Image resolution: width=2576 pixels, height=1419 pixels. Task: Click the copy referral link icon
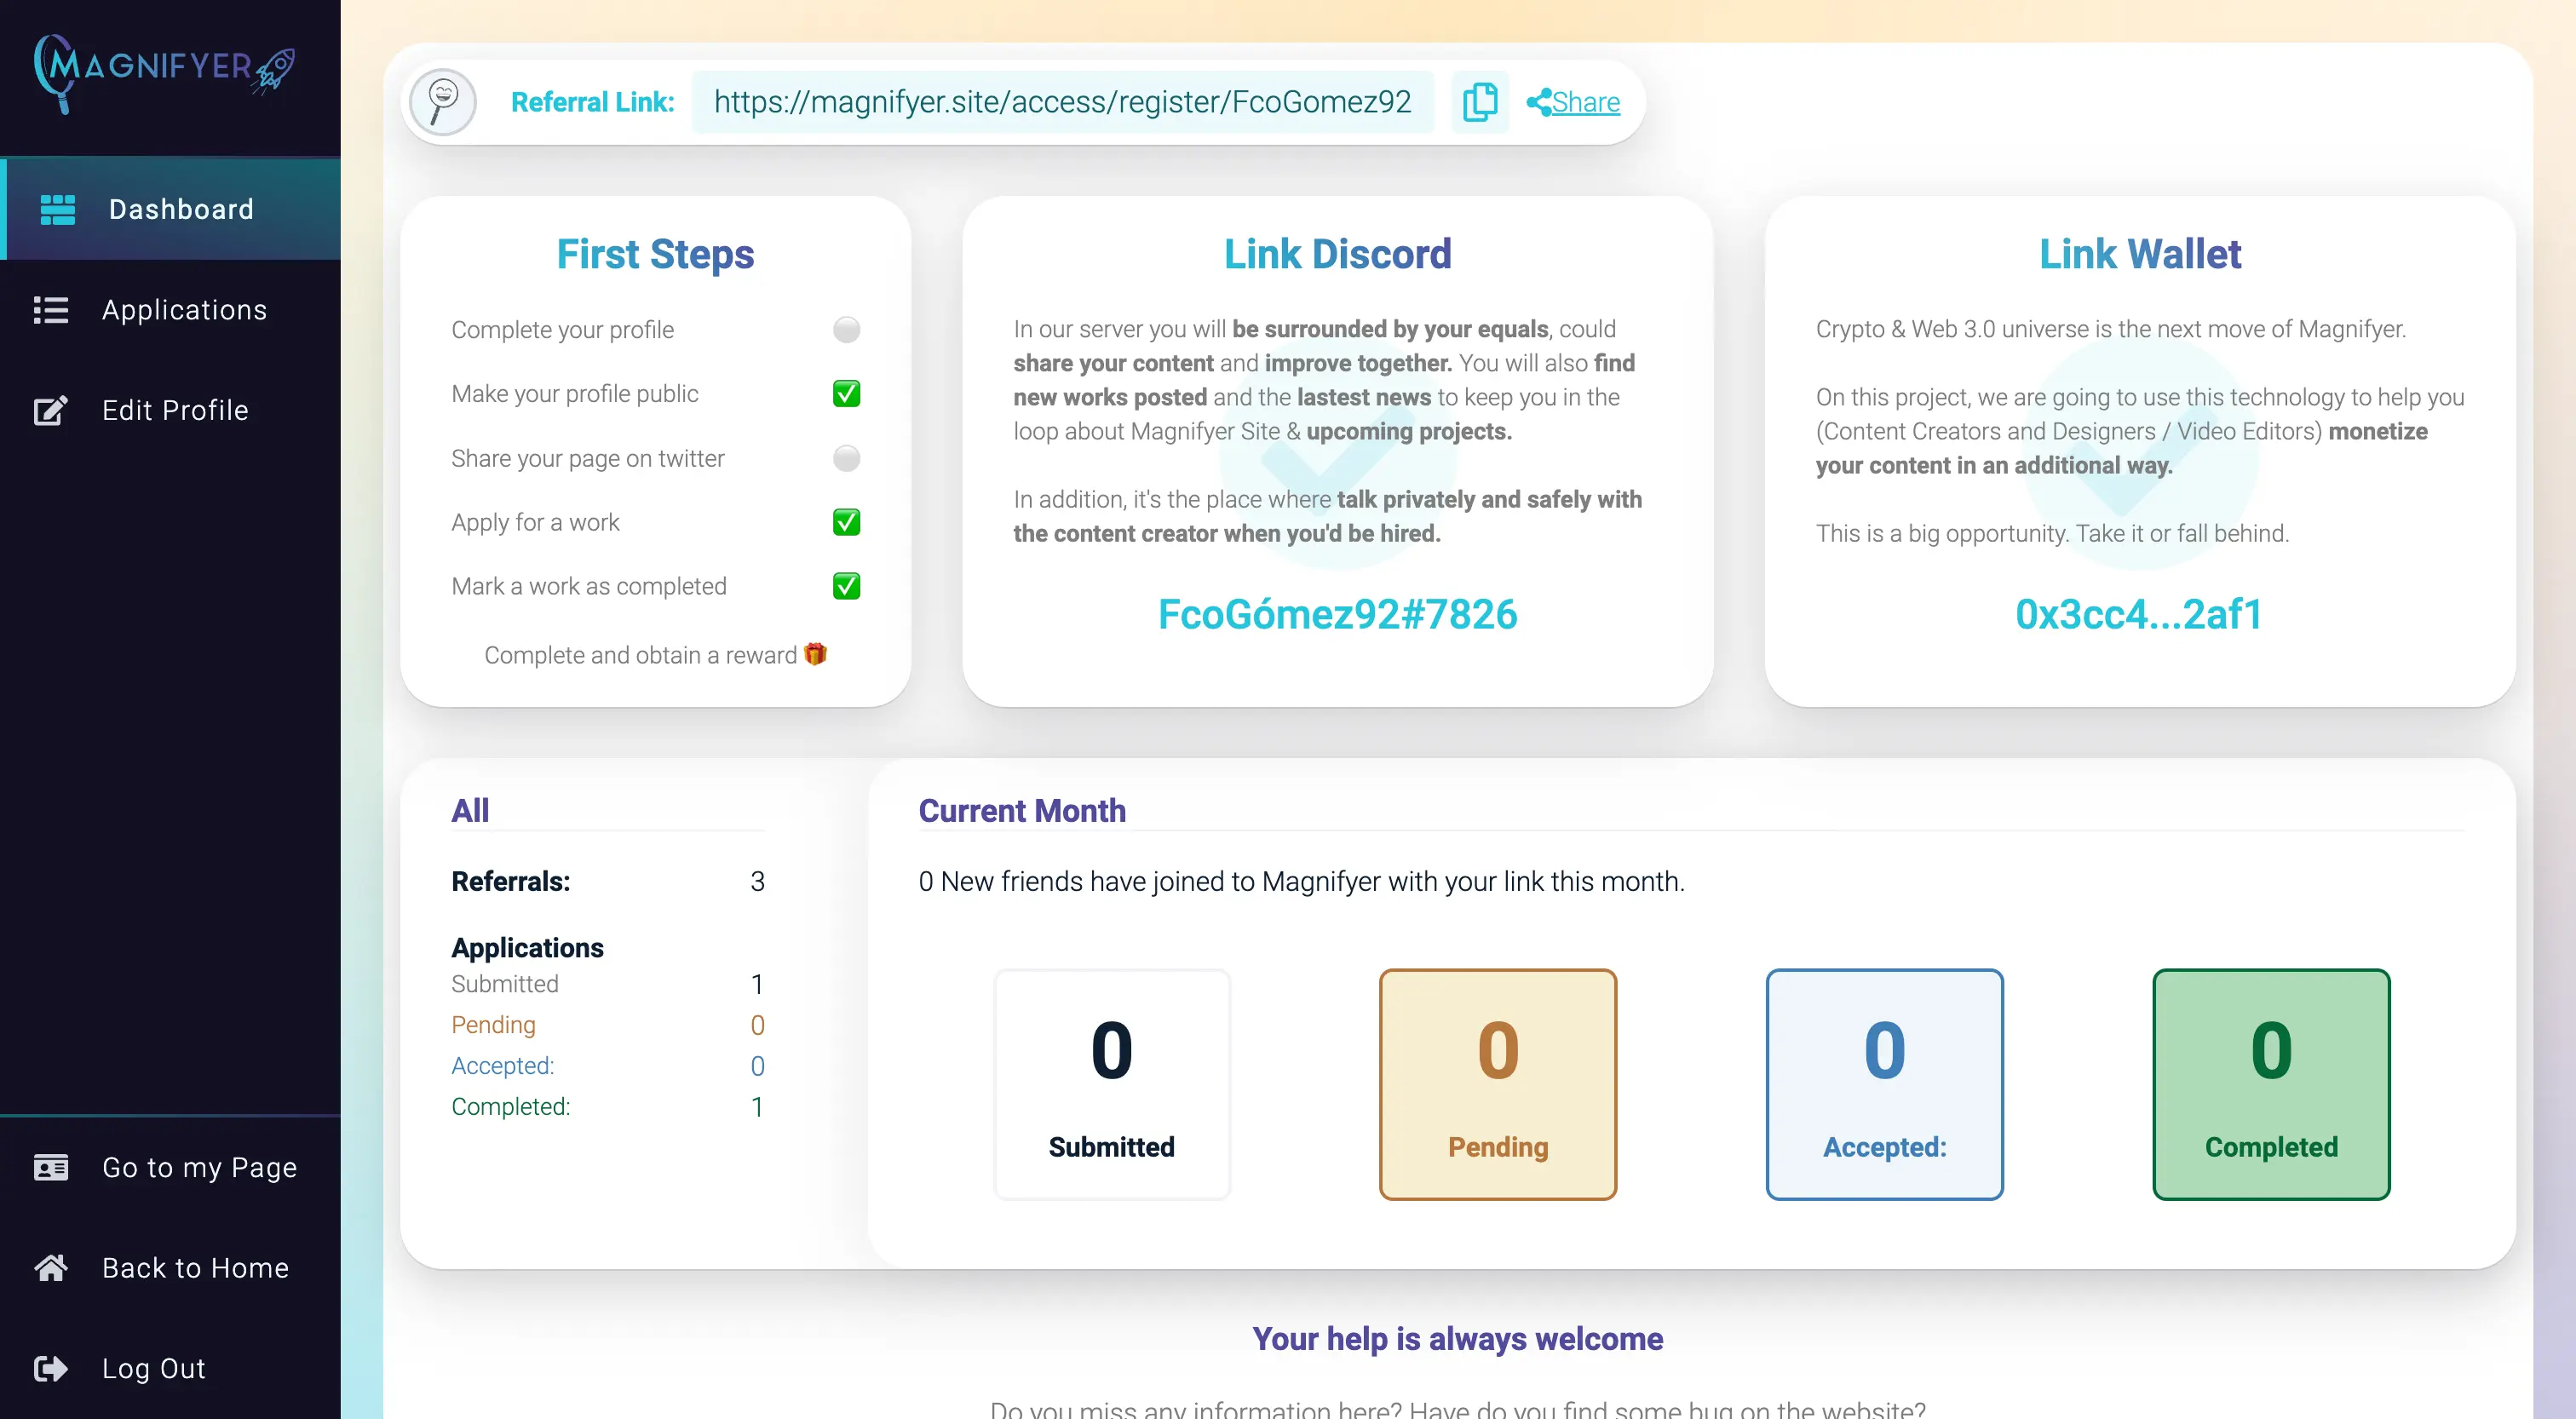(1479, 102)
